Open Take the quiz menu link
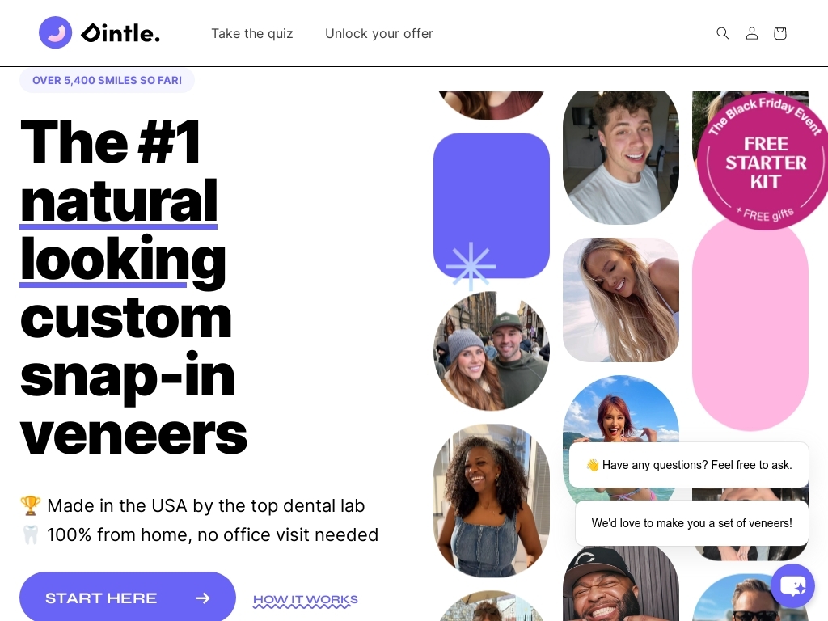 pos(252,33)
